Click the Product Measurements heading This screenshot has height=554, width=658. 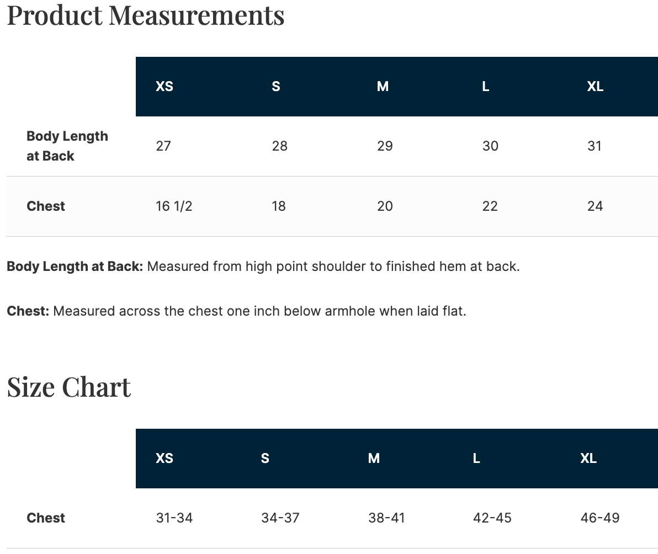pos(146,16)
